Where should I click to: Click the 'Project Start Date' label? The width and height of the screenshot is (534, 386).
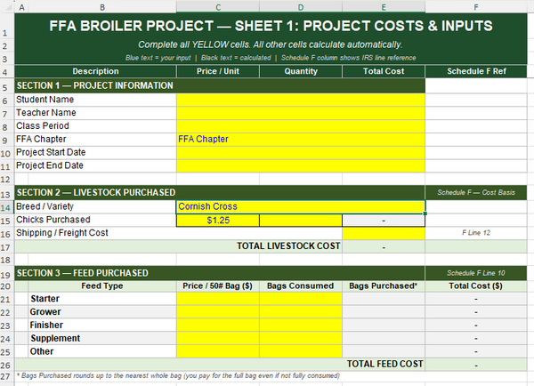pos(51,152)
